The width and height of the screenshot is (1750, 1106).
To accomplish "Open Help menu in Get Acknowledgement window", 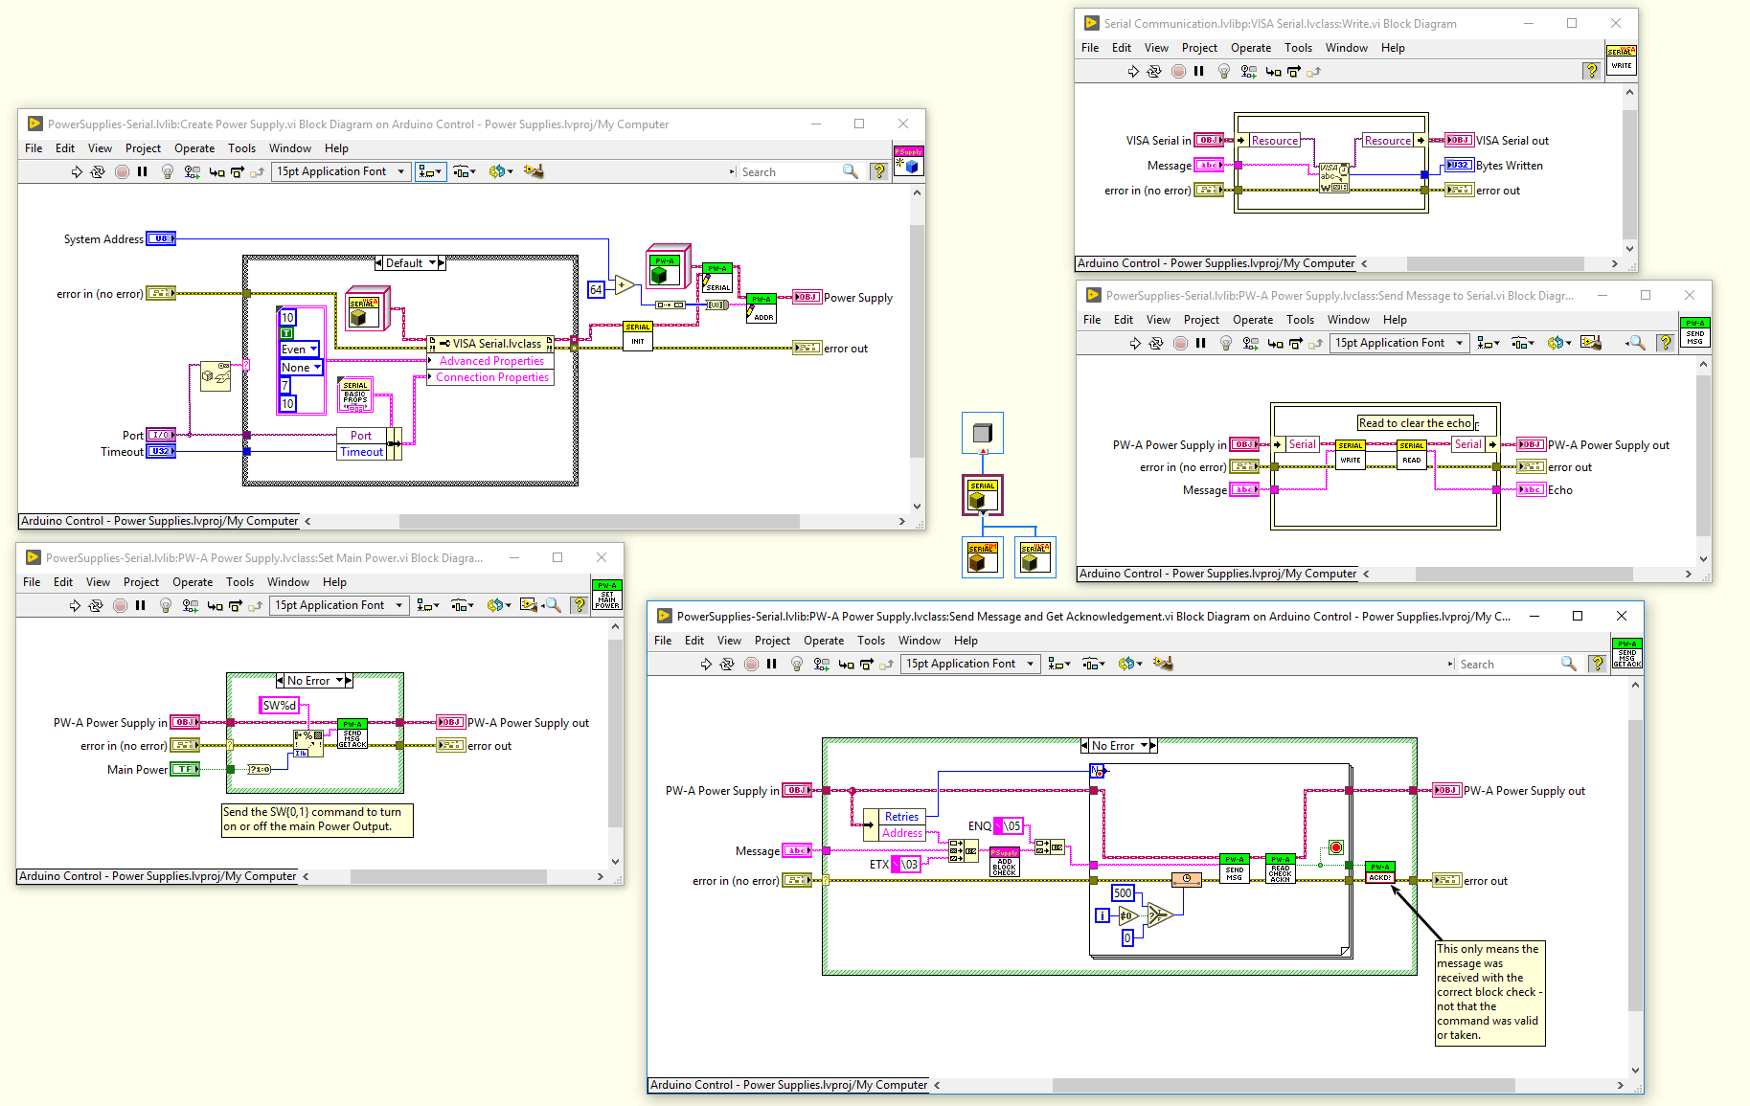I will (x=966, y=641).
